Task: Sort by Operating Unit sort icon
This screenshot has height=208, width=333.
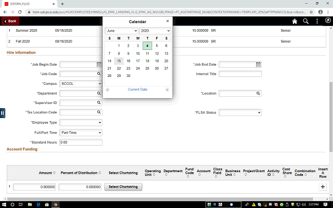Action: pos(154,175)
